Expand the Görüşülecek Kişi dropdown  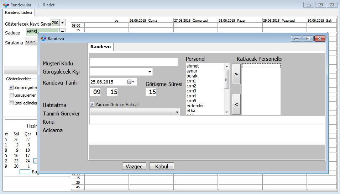[150, 72]
